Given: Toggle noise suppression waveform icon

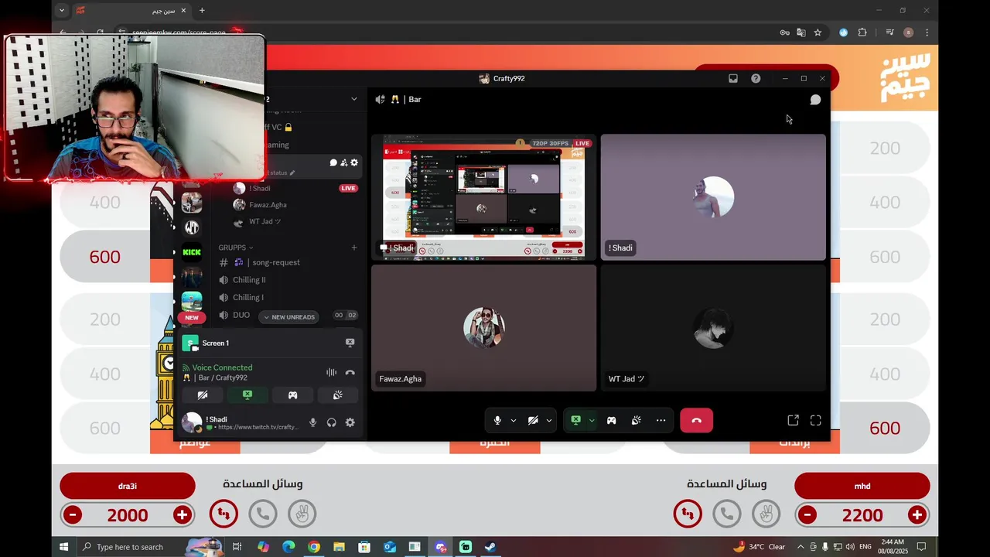Looking at the screenshot, I should [x=331, y=372].
